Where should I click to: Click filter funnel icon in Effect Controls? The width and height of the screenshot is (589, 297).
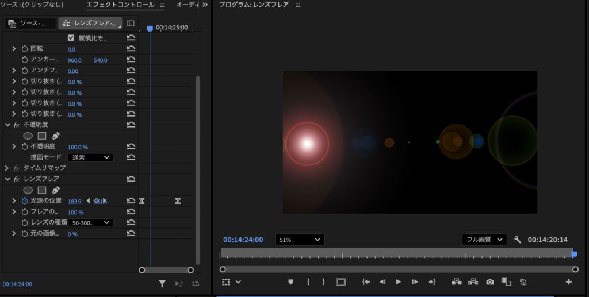tap(162, 283)
